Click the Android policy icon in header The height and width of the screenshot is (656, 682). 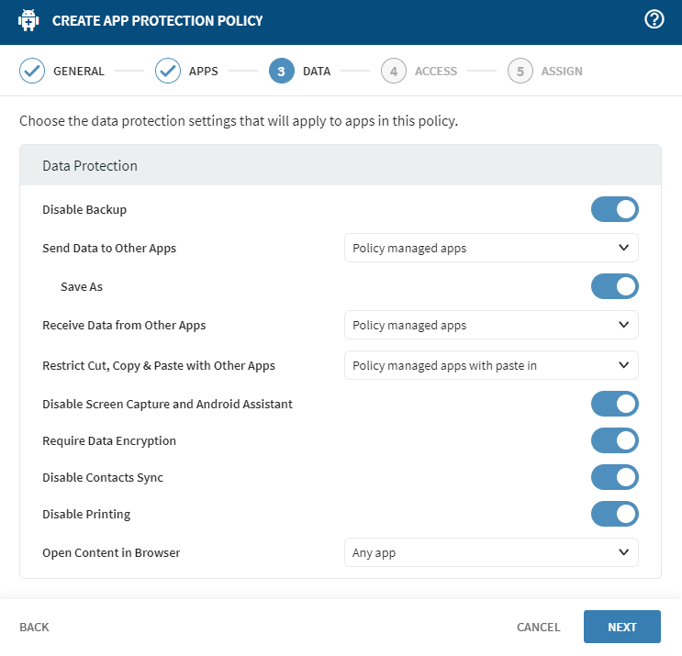click(29, 20)
